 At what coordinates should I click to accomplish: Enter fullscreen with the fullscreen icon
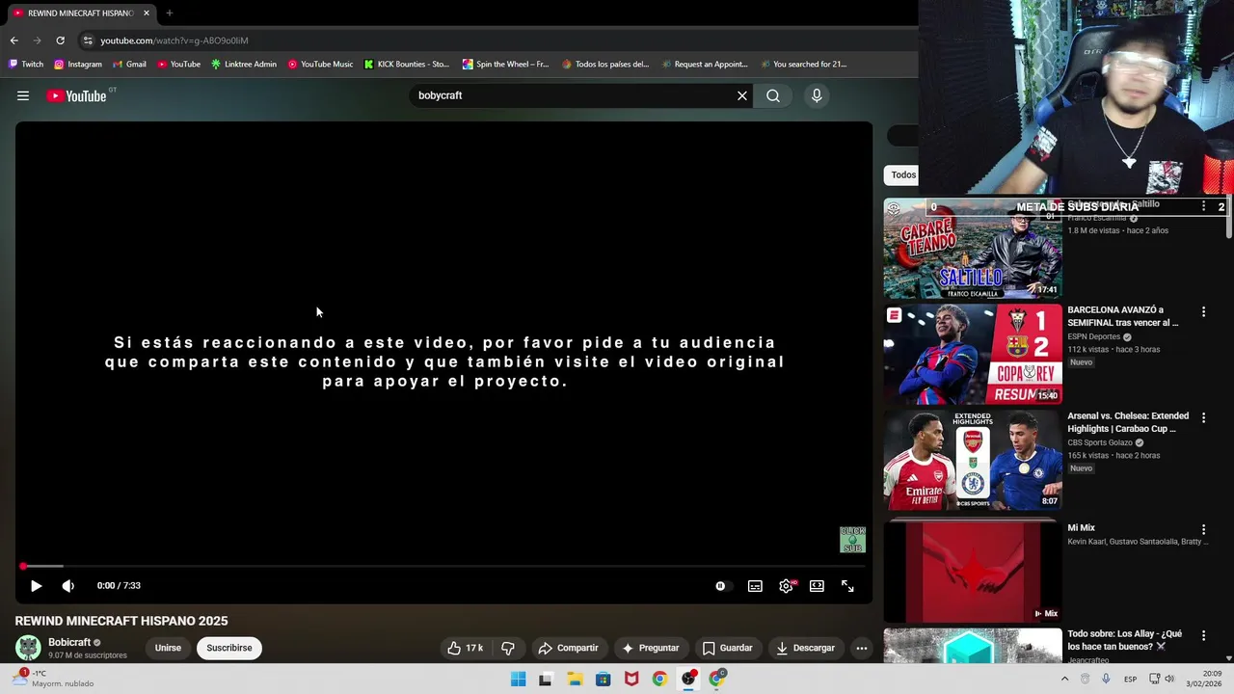coord(847,585)
